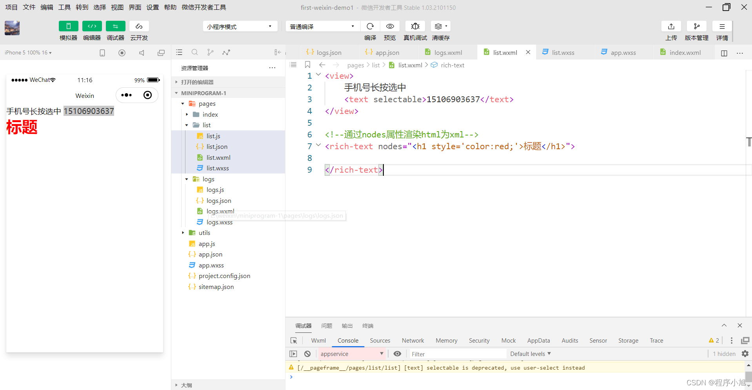Image resolution: width=752 pixels, height=390 pixels.
Task: Toggle the simulator mute sound icon
Action: pos(142,52)
